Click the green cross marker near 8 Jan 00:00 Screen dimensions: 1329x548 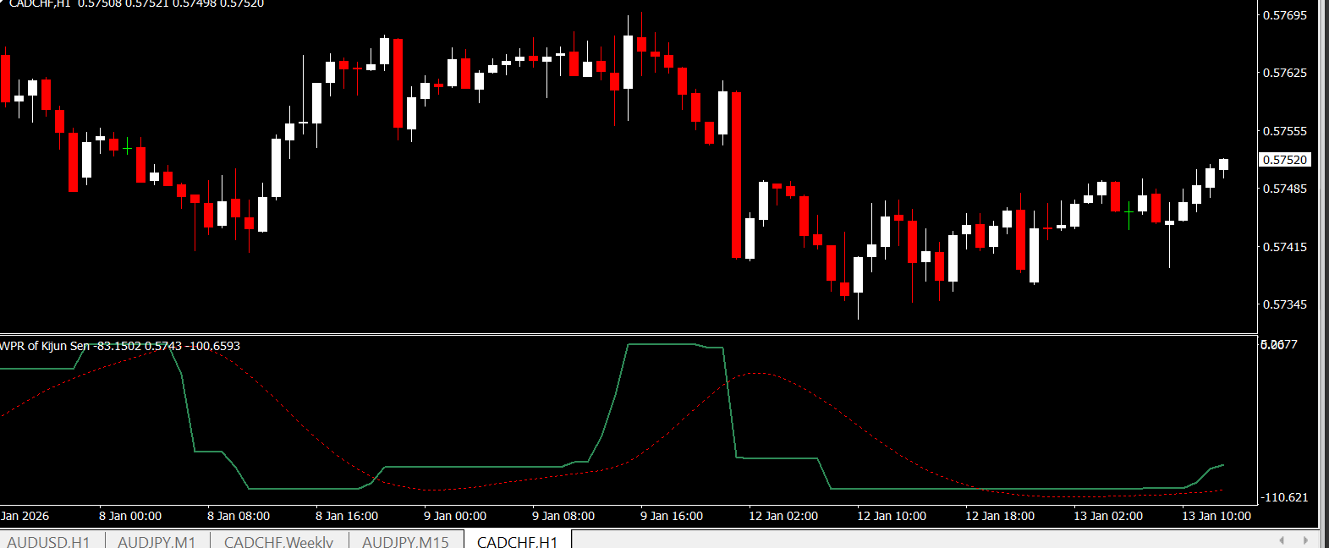pos(128,148)
